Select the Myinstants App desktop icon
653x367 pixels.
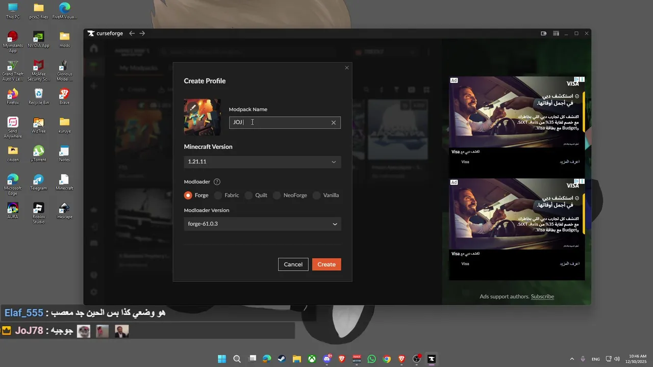(13, 42)
